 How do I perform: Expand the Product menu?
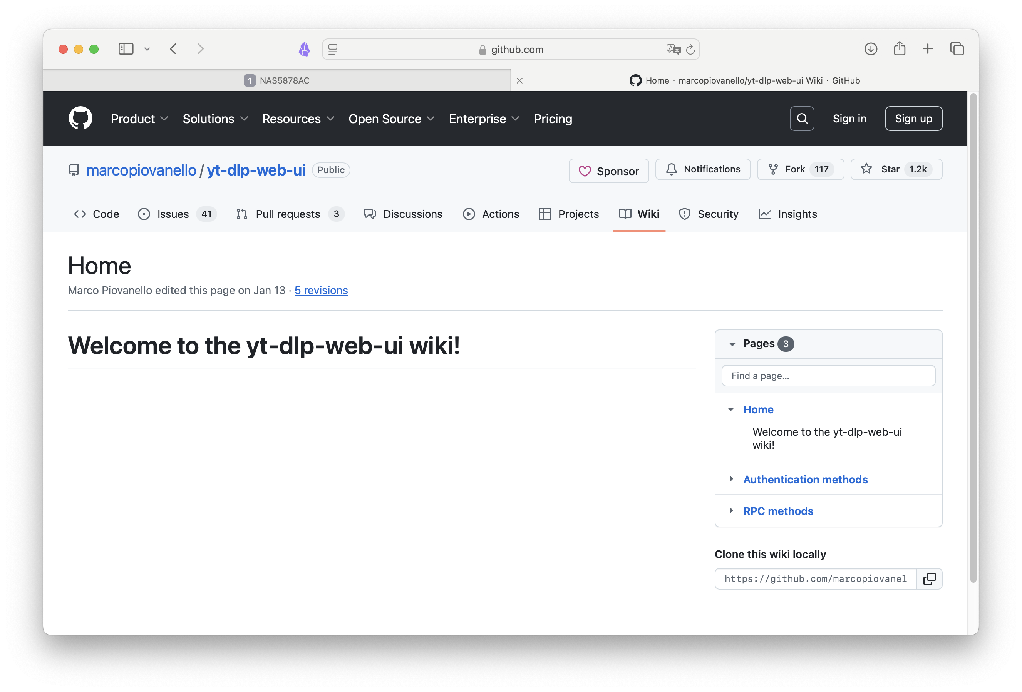[x=139, y=119]
